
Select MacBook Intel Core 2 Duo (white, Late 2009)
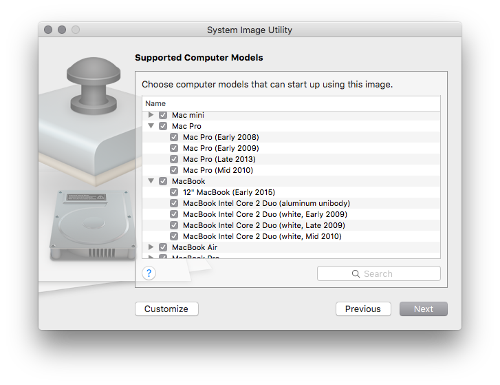264,225
